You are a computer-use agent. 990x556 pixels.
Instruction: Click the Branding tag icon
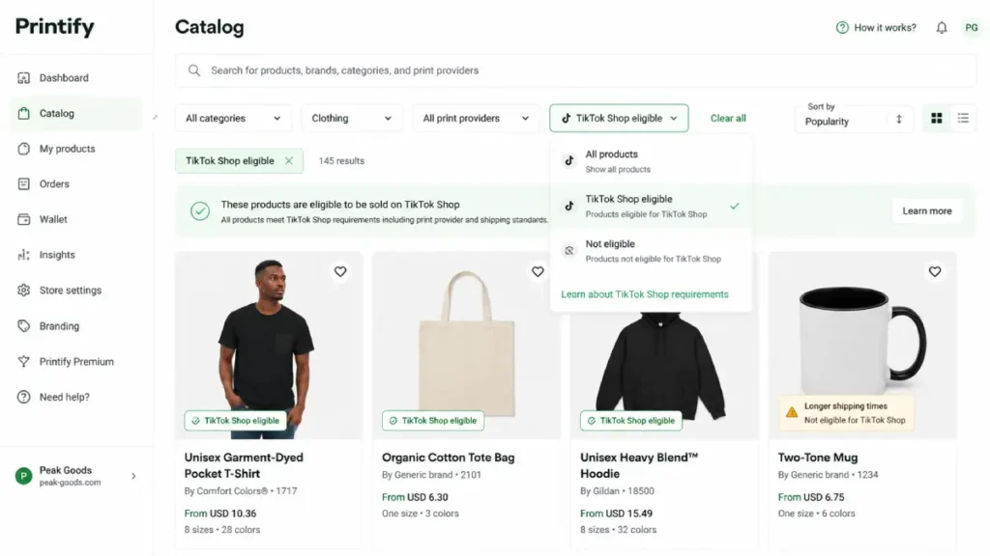coord(23,326)
